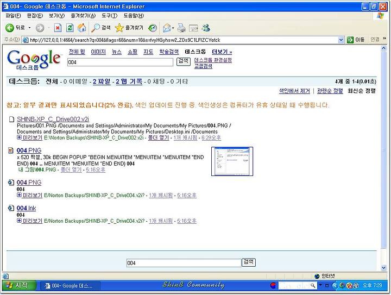Expand hidden system tray icons arrow

(335, 285)
